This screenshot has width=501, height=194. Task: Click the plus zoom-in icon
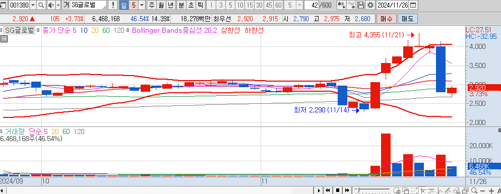click(491, 191)
